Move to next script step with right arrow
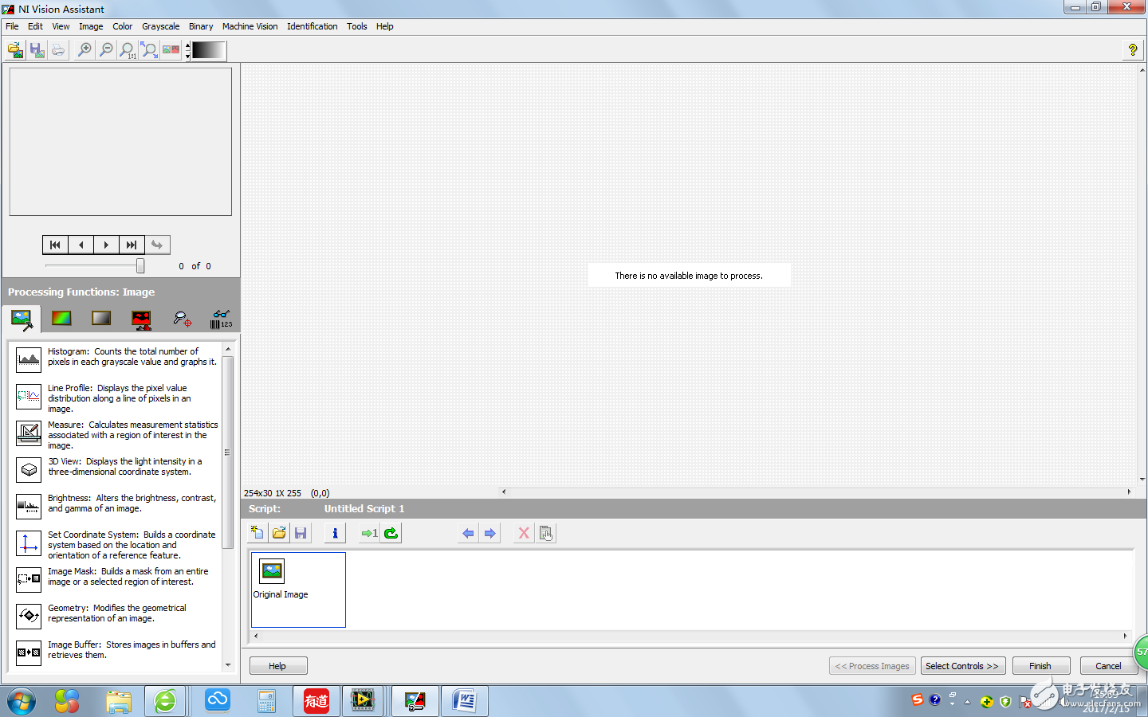 (490, 533)
